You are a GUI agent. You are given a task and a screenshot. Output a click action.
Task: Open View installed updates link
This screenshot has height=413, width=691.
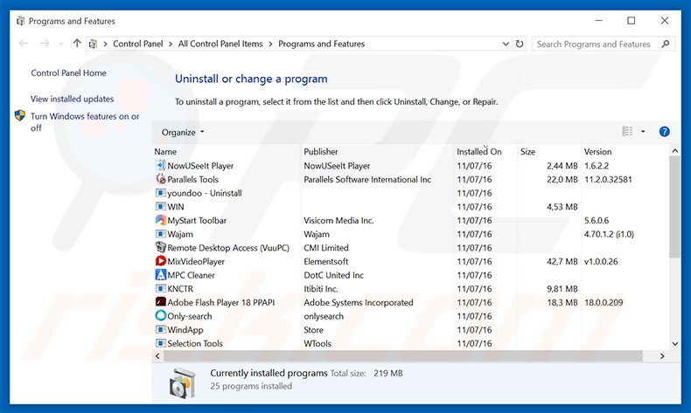72,99
